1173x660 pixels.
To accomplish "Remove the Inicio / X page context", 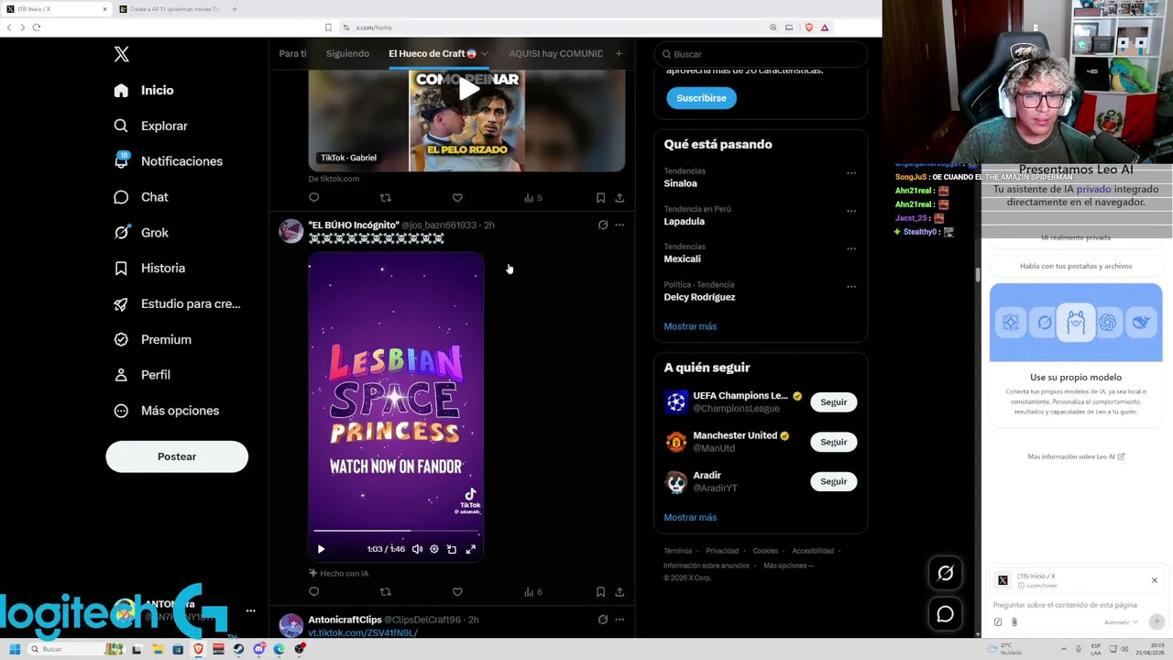I will tap(1155, 580).
